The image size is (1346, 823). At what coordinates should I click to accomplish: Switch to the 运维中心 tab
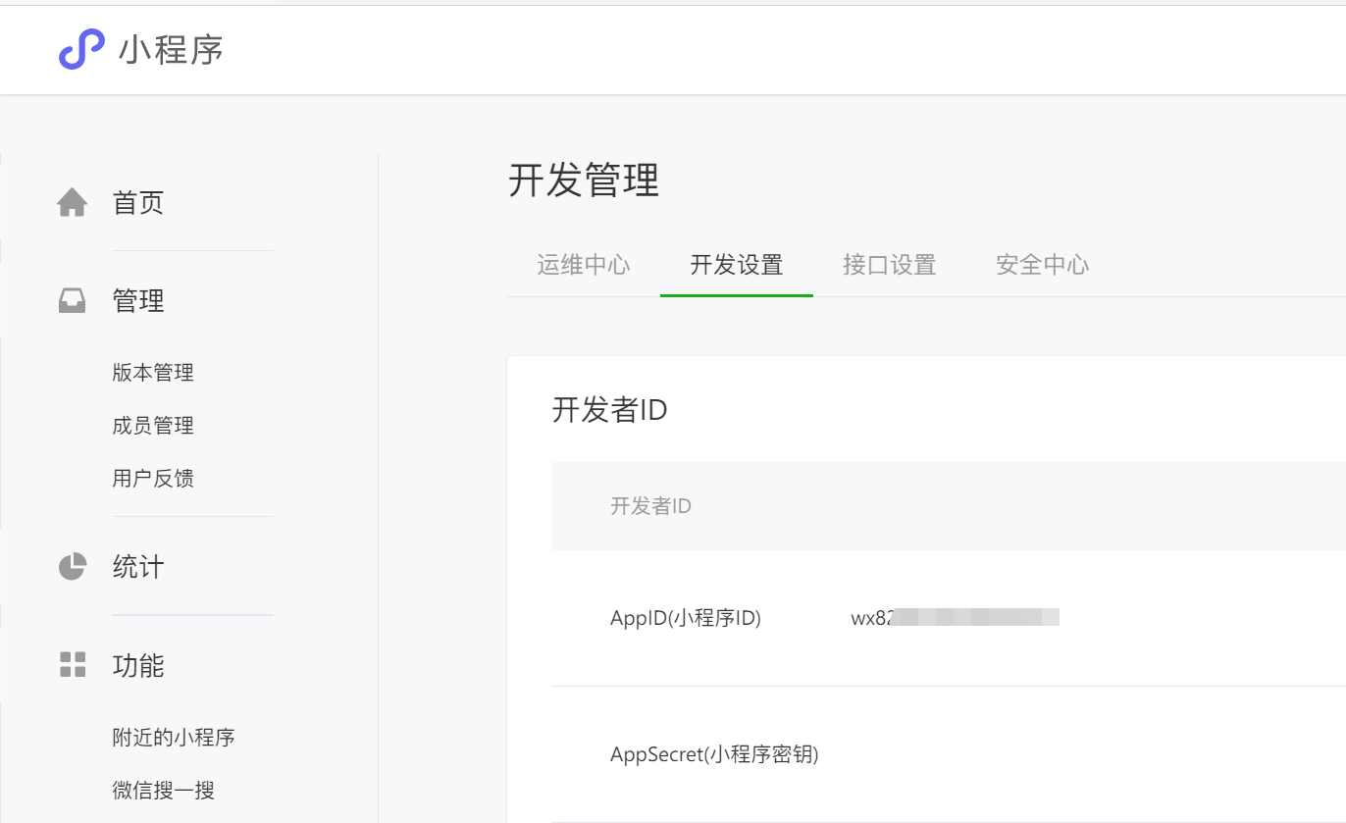pos(584,265)
